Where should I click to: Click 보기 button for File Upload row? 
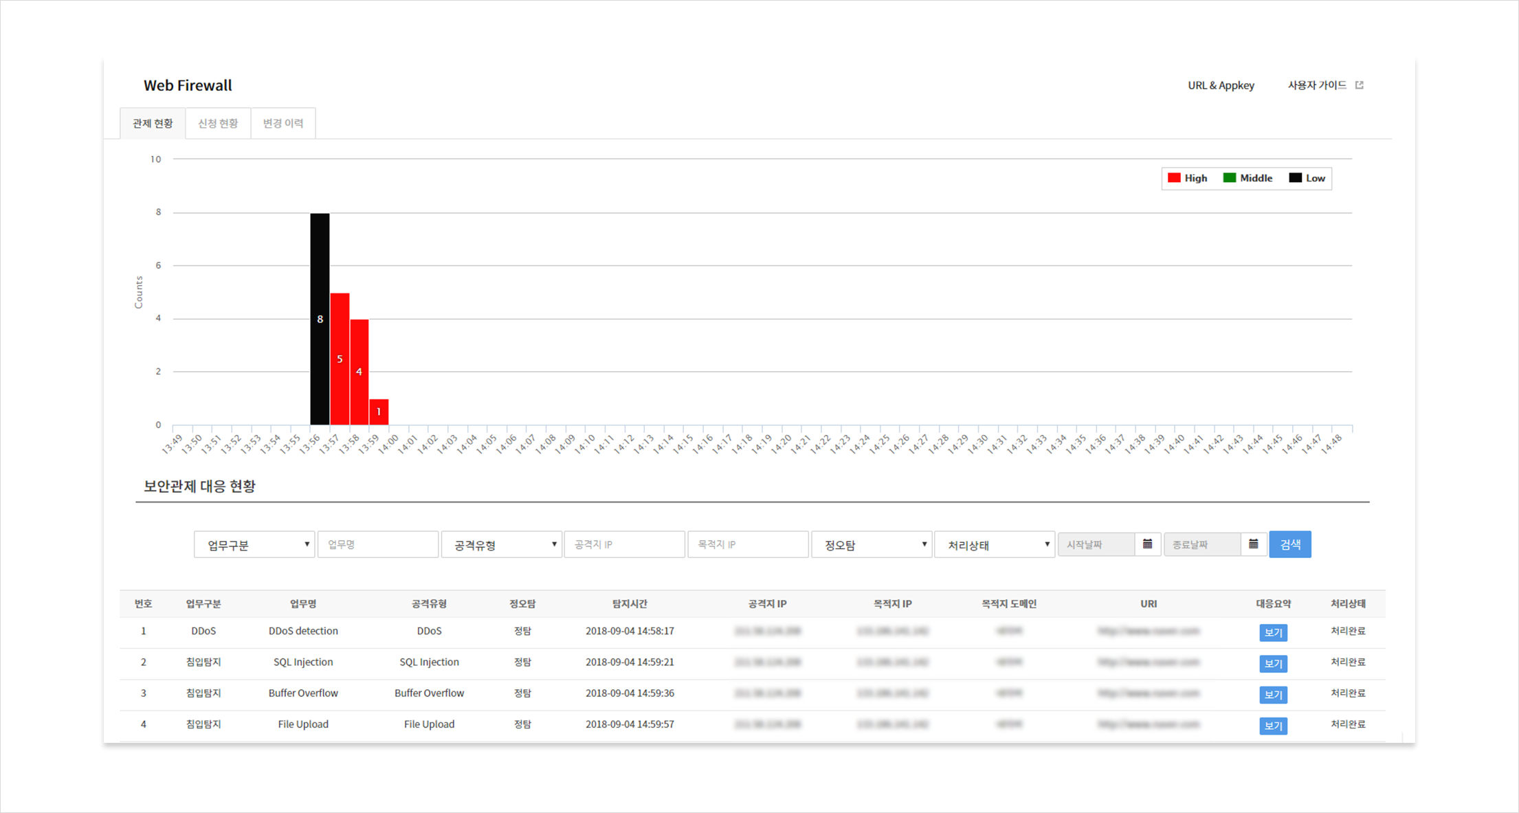(x=1273, y=726)
